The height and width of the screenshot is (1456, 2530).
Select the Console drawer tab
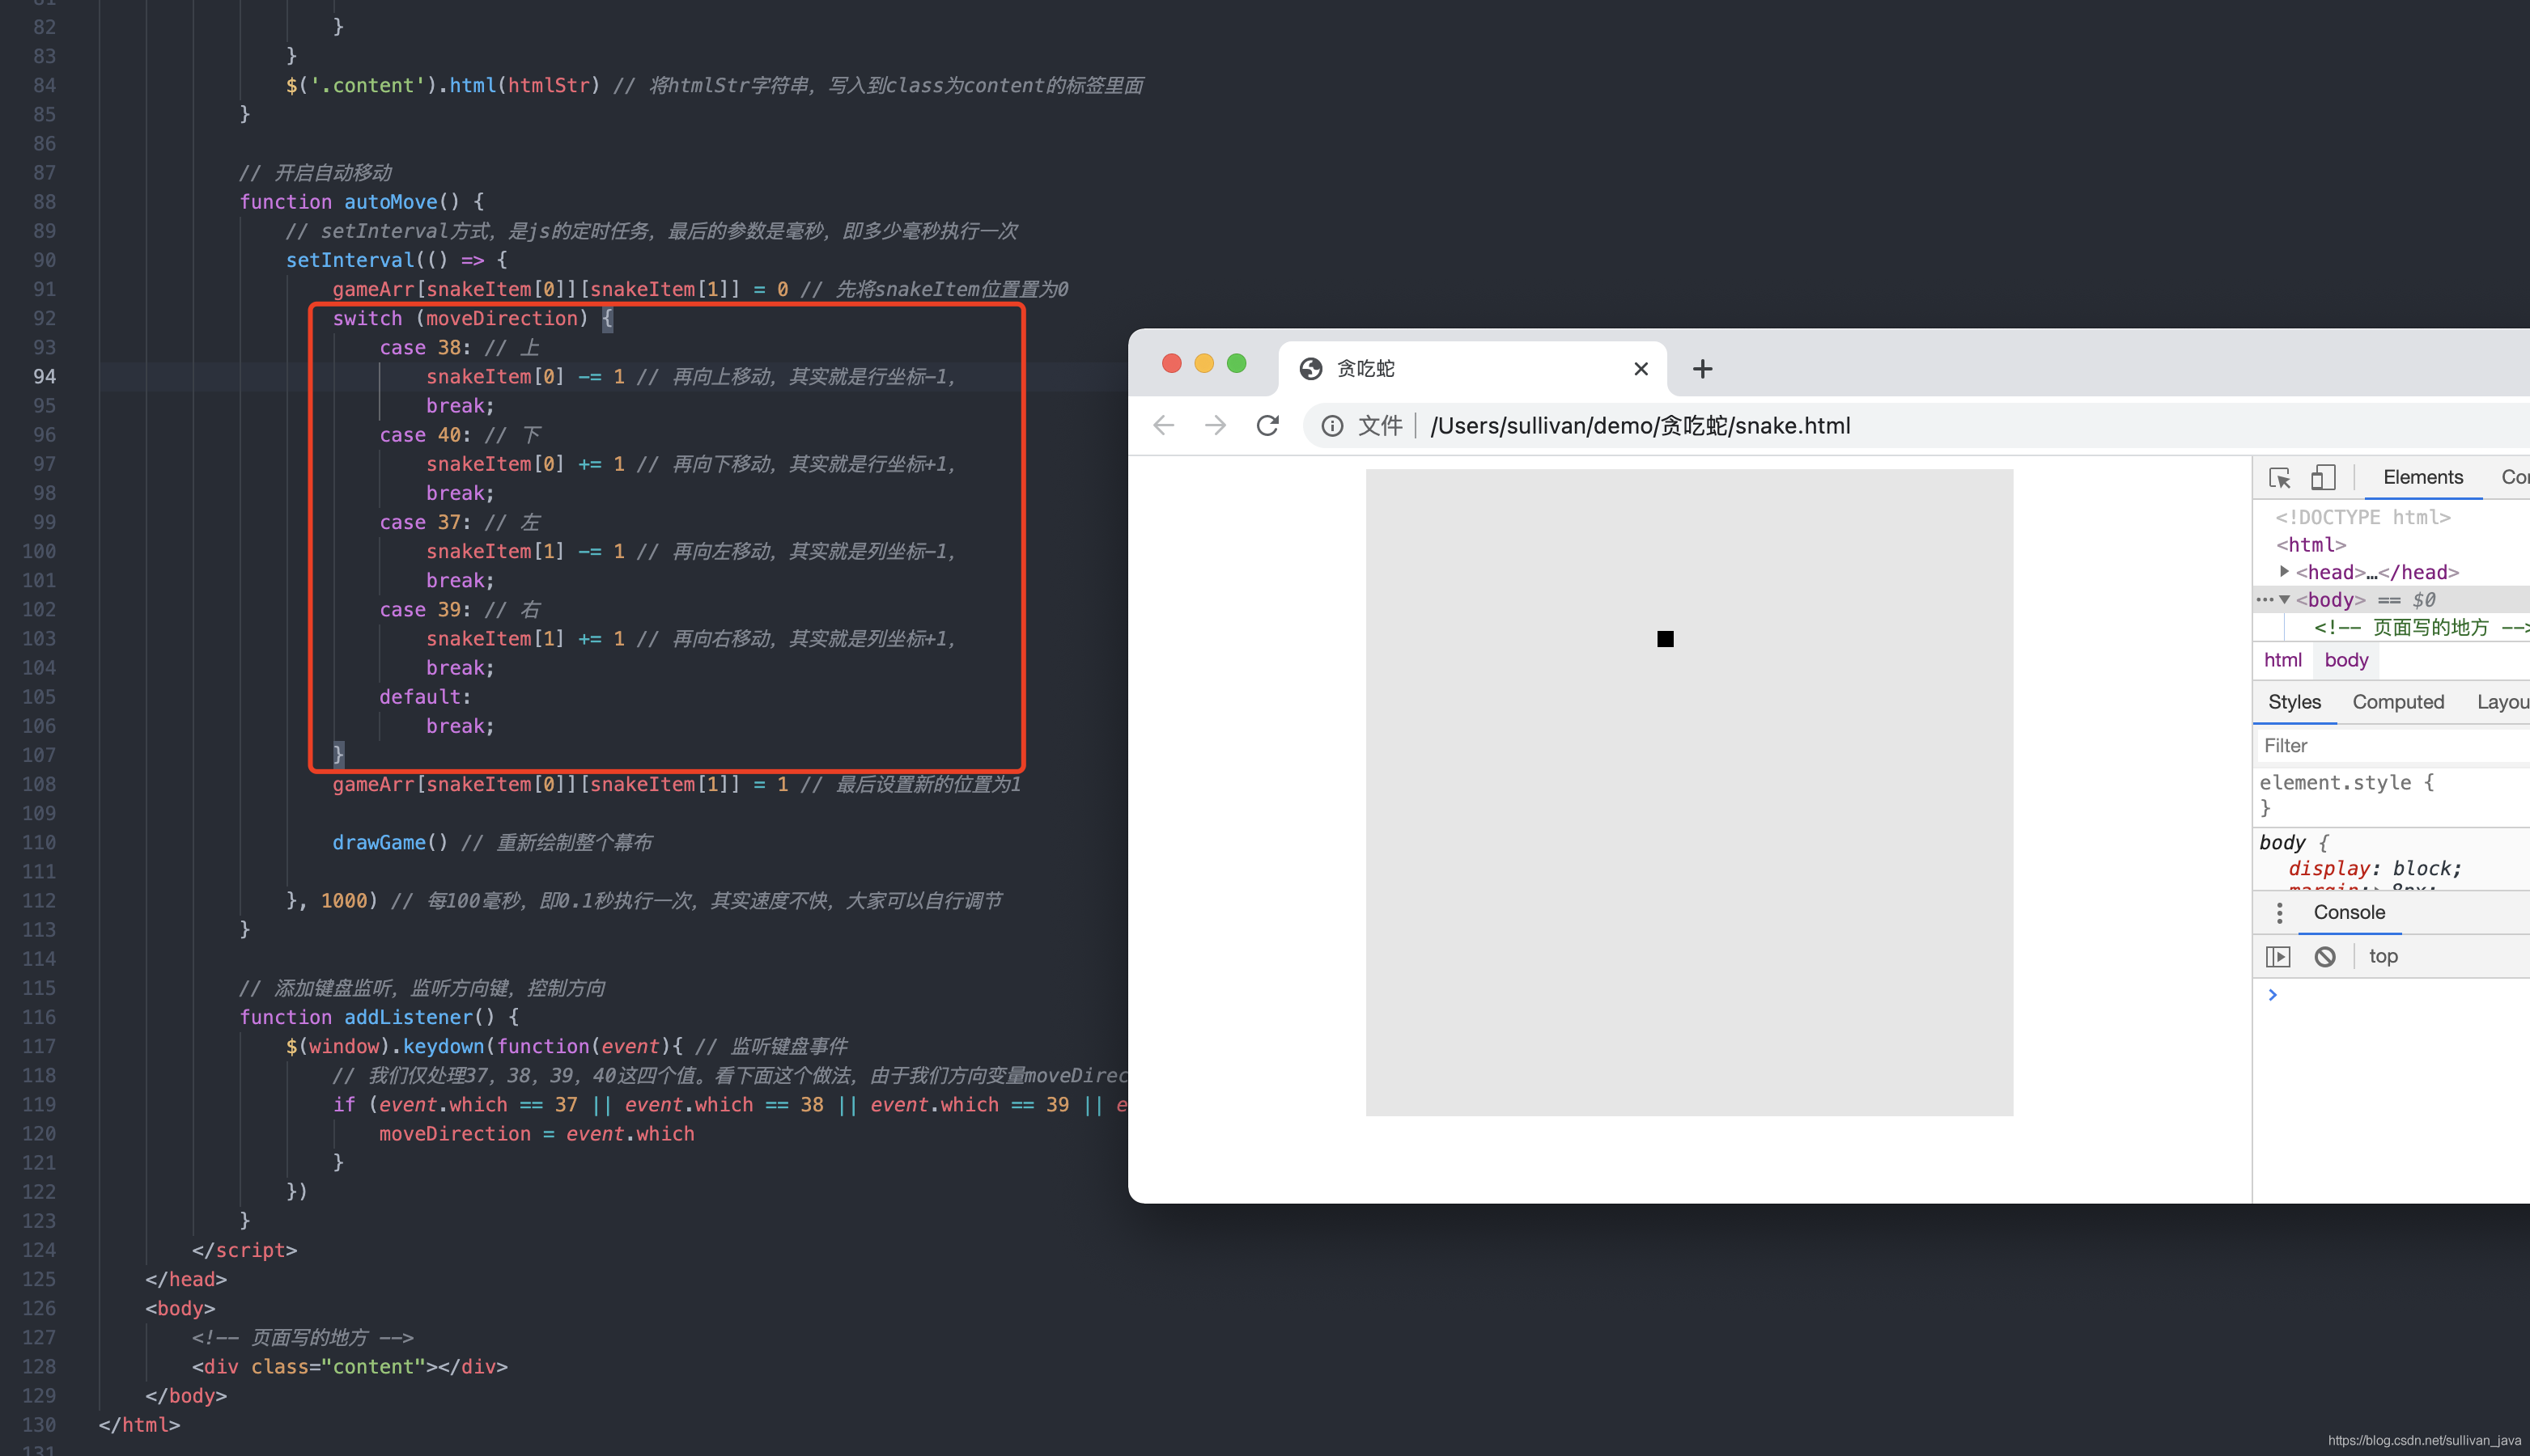pos(2349,913)
